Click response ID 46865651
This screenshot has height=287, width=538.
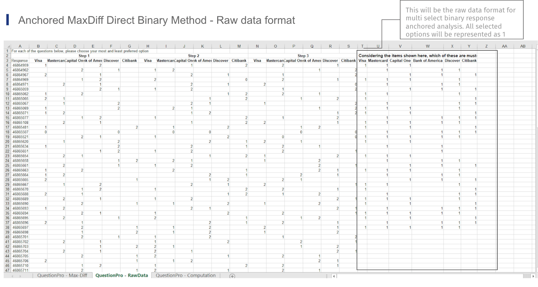pyautogui.click(x=20, y=151)
